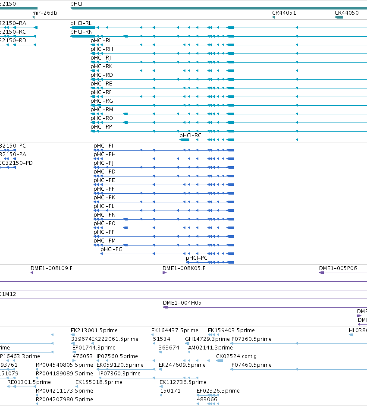The width and height of the screenshot is (367, 406).
Task: Select the EK222061.5prime EST label
Action: [115, 339]
